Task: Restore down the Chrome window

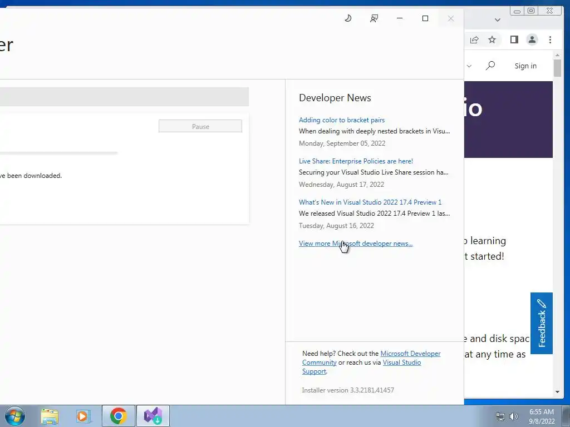Action: coord(531,11)
